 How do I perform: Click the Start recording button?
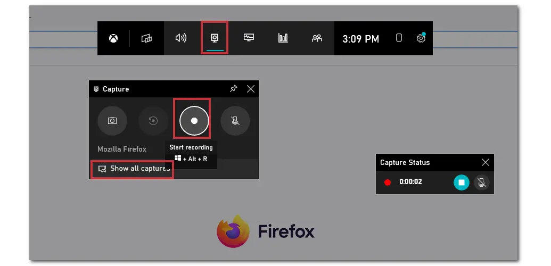(194, 121)
